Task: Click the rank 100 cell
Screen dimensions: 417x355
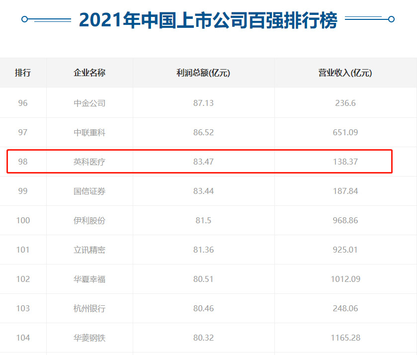Action: click(x=23, y=220)
